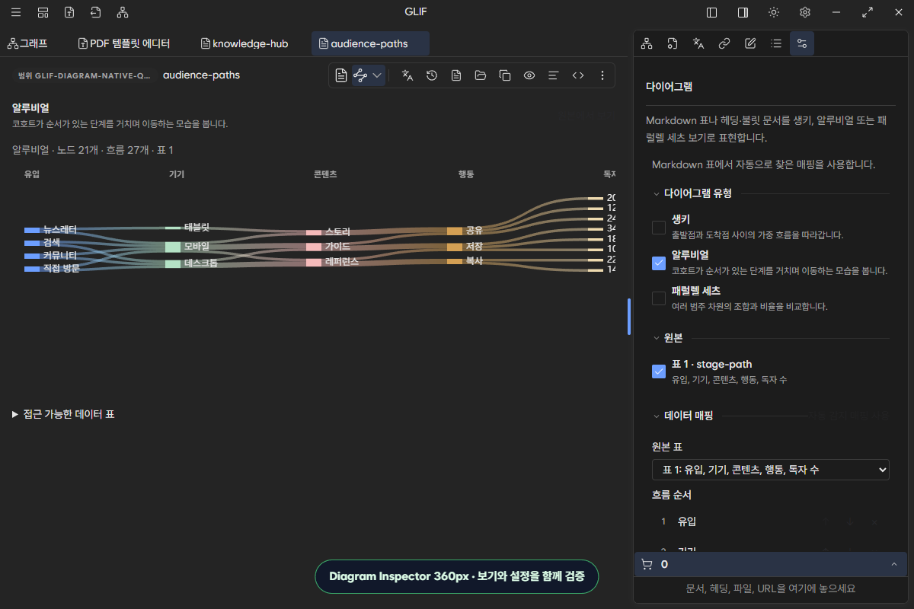Viewport: 914px width, 609px height.
Task: Click the document text icon in the editor toolbar
Action: point(456,75)
